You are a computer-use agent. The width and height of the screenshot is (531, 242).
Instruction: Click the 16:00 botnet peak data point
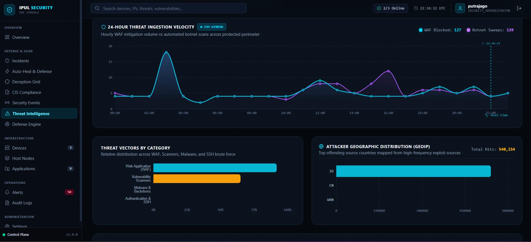[388, 71]
